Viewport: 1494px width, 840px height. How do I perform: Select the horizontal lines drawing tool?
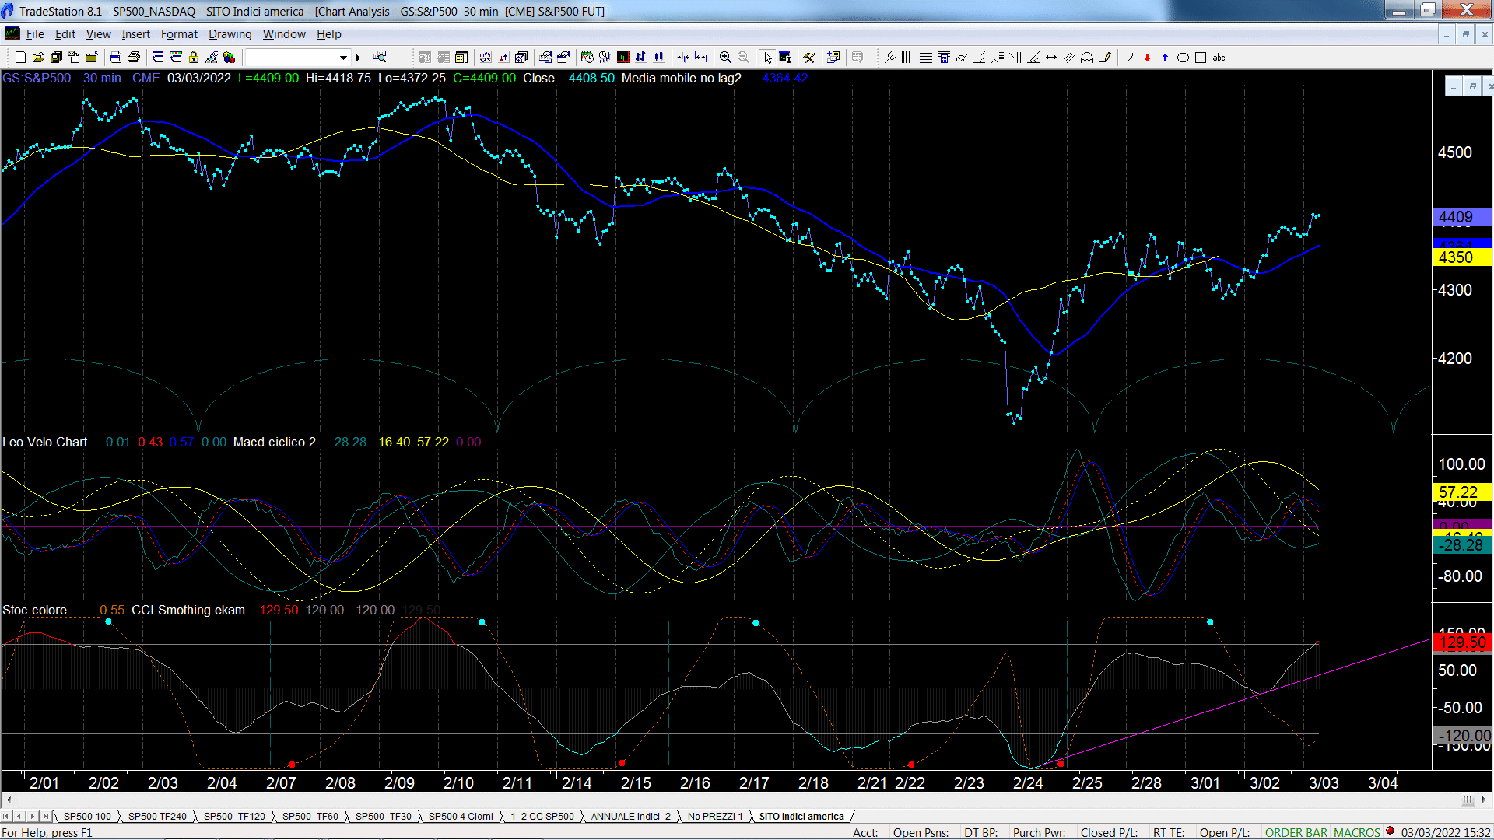coord(926,58)
